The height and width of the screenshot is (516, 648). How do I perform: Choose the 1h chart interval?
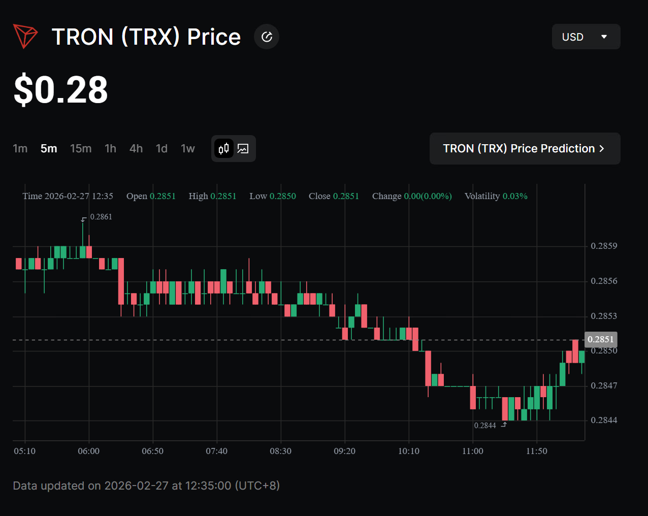tap(110, 149)
